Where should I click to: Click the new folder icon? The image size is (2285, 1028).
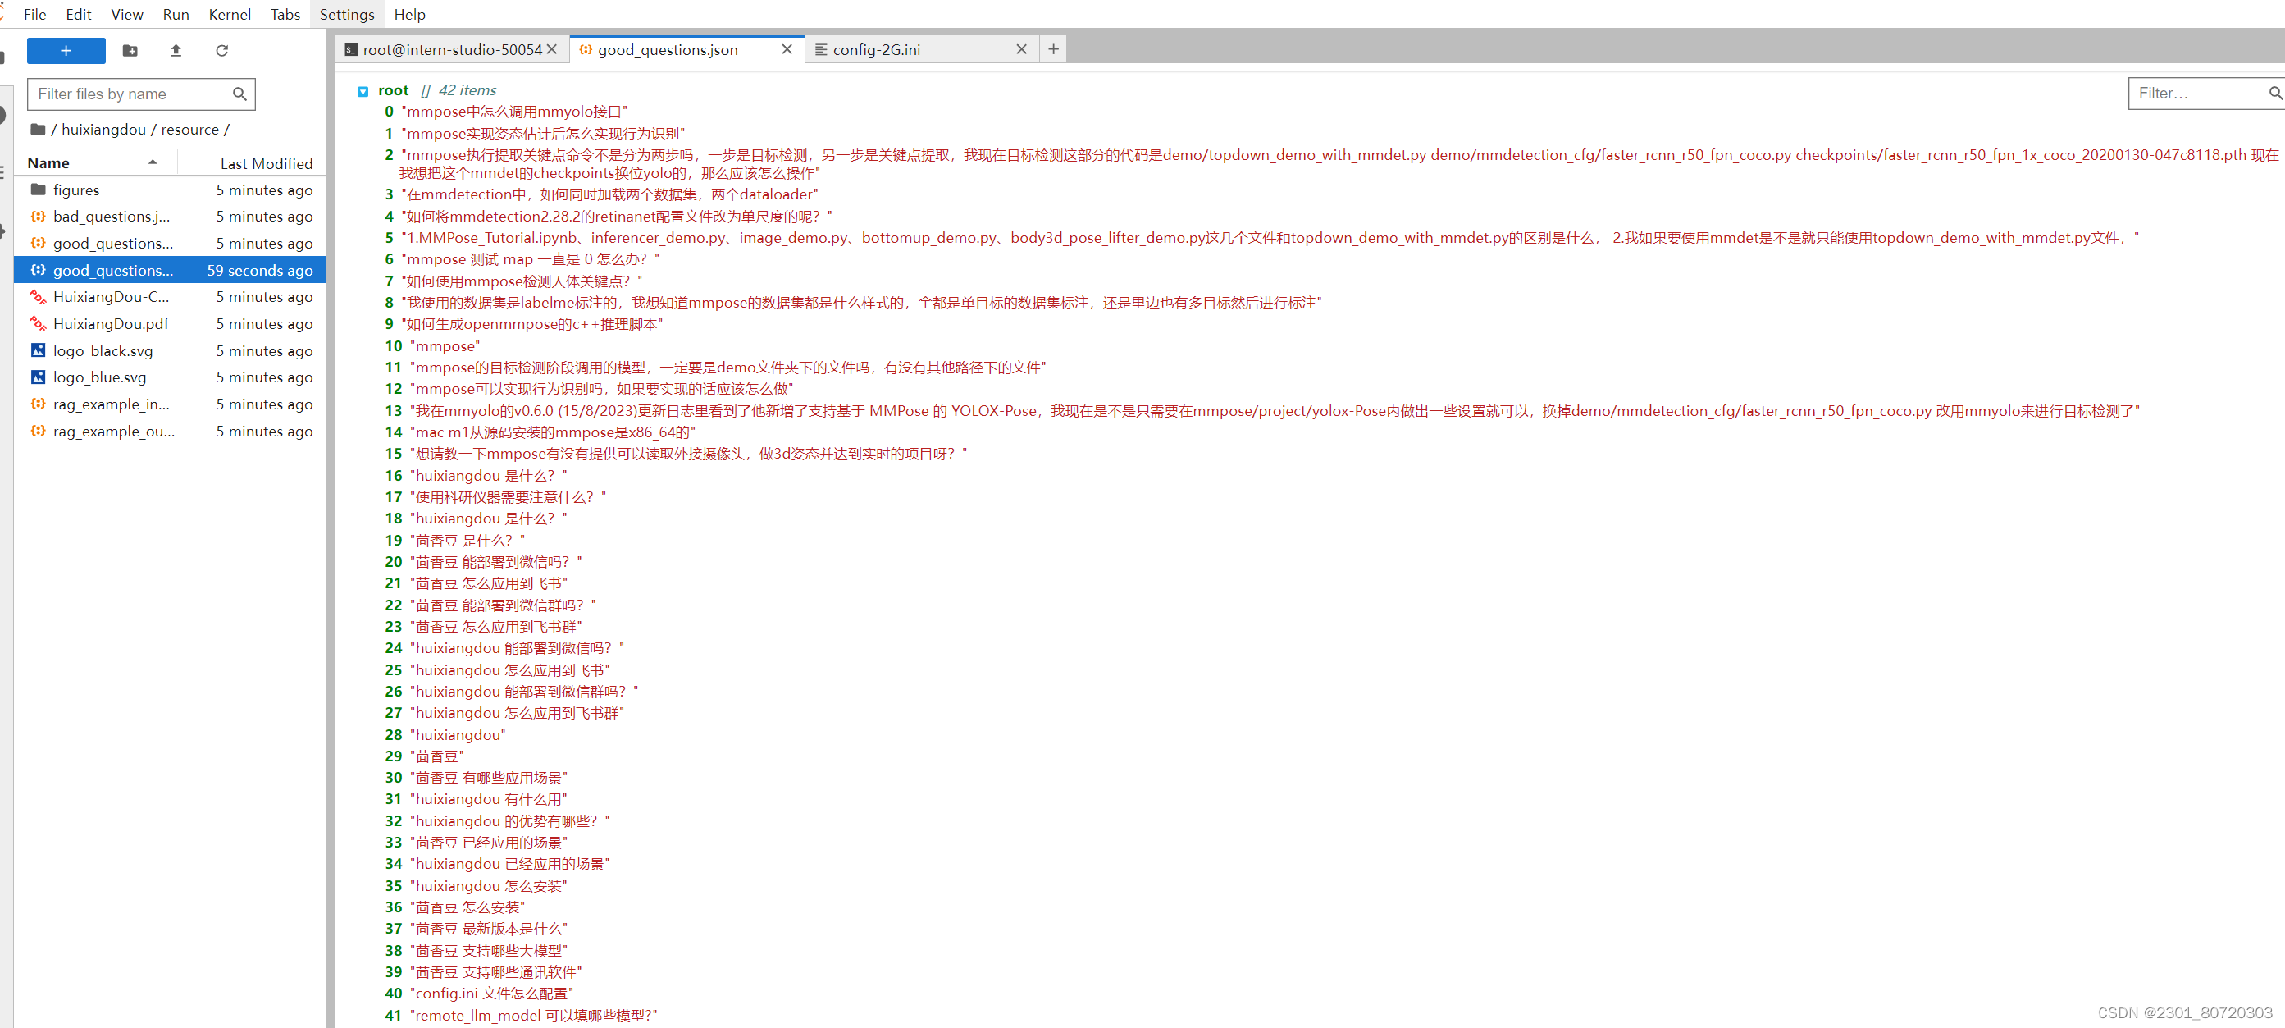coord(130,51)
